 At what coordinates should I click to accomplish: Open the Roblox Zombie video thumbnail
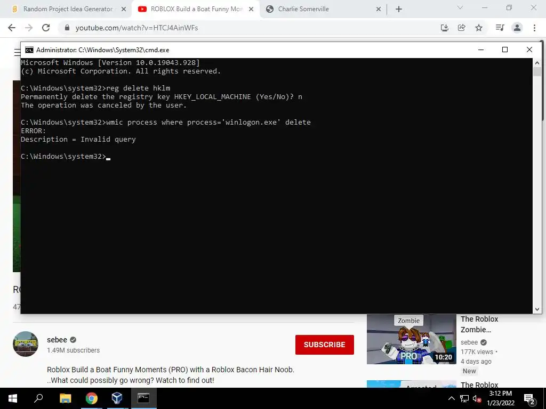[411, 339]
